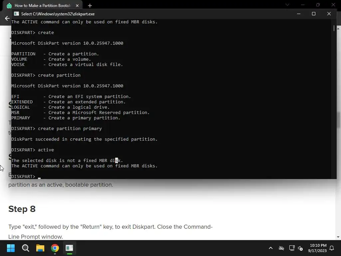Maximize the diskpart console window
341x256 pixels.
314,14
